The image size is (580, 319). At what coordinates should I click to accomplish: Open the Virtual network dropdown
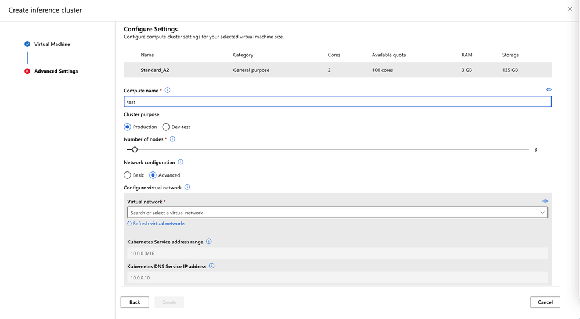coord(337,213)
